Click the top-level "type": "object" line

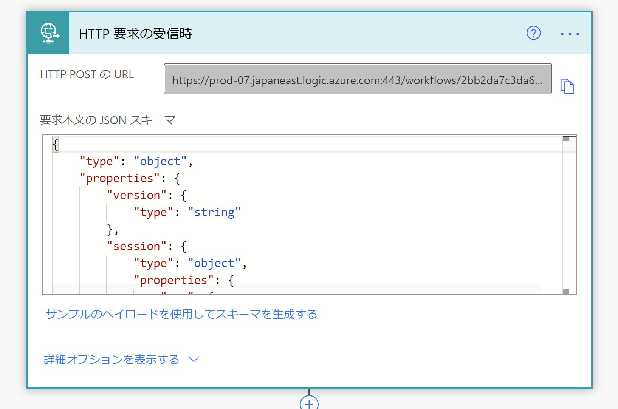point(136,161)
